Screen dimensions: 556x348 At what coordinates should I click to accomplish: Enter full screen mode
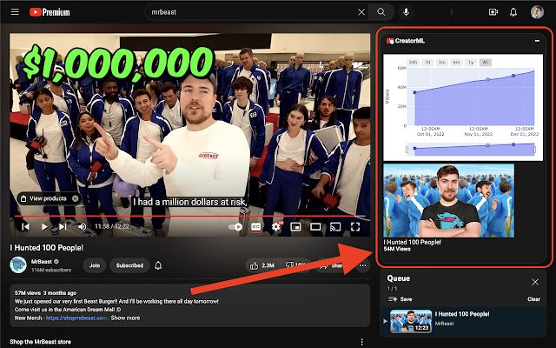tap(355, 226)
